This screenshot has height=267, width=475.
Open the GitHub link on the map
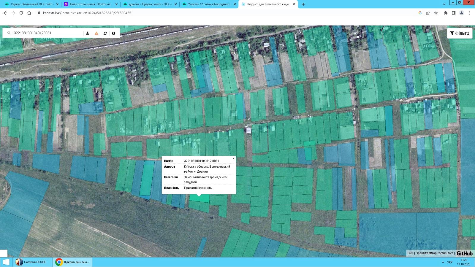(464, 253)
